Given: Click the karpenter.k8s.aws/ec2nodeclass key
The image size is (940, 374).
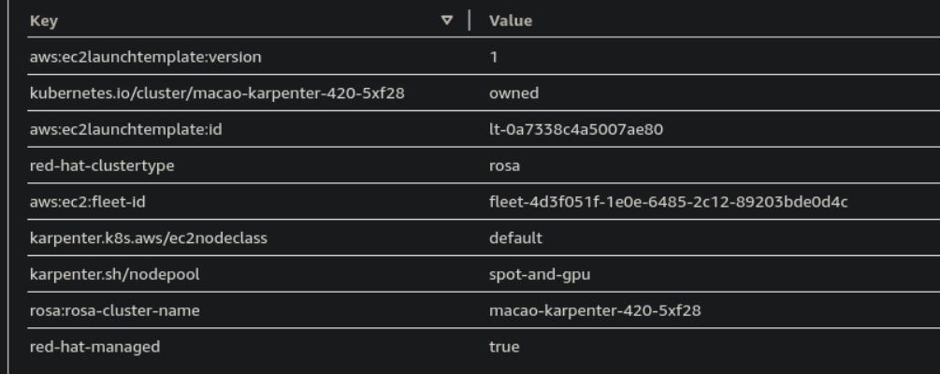Looking at the screenshot, I should pos(148,238).
